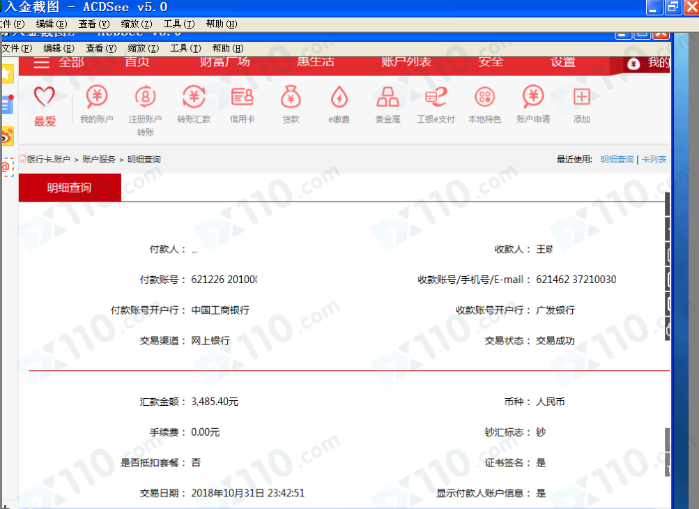Open 缩放(Z) menu in inner ACDSee window
Viewport: 699px width, 509px height.
tap(143, 48)
